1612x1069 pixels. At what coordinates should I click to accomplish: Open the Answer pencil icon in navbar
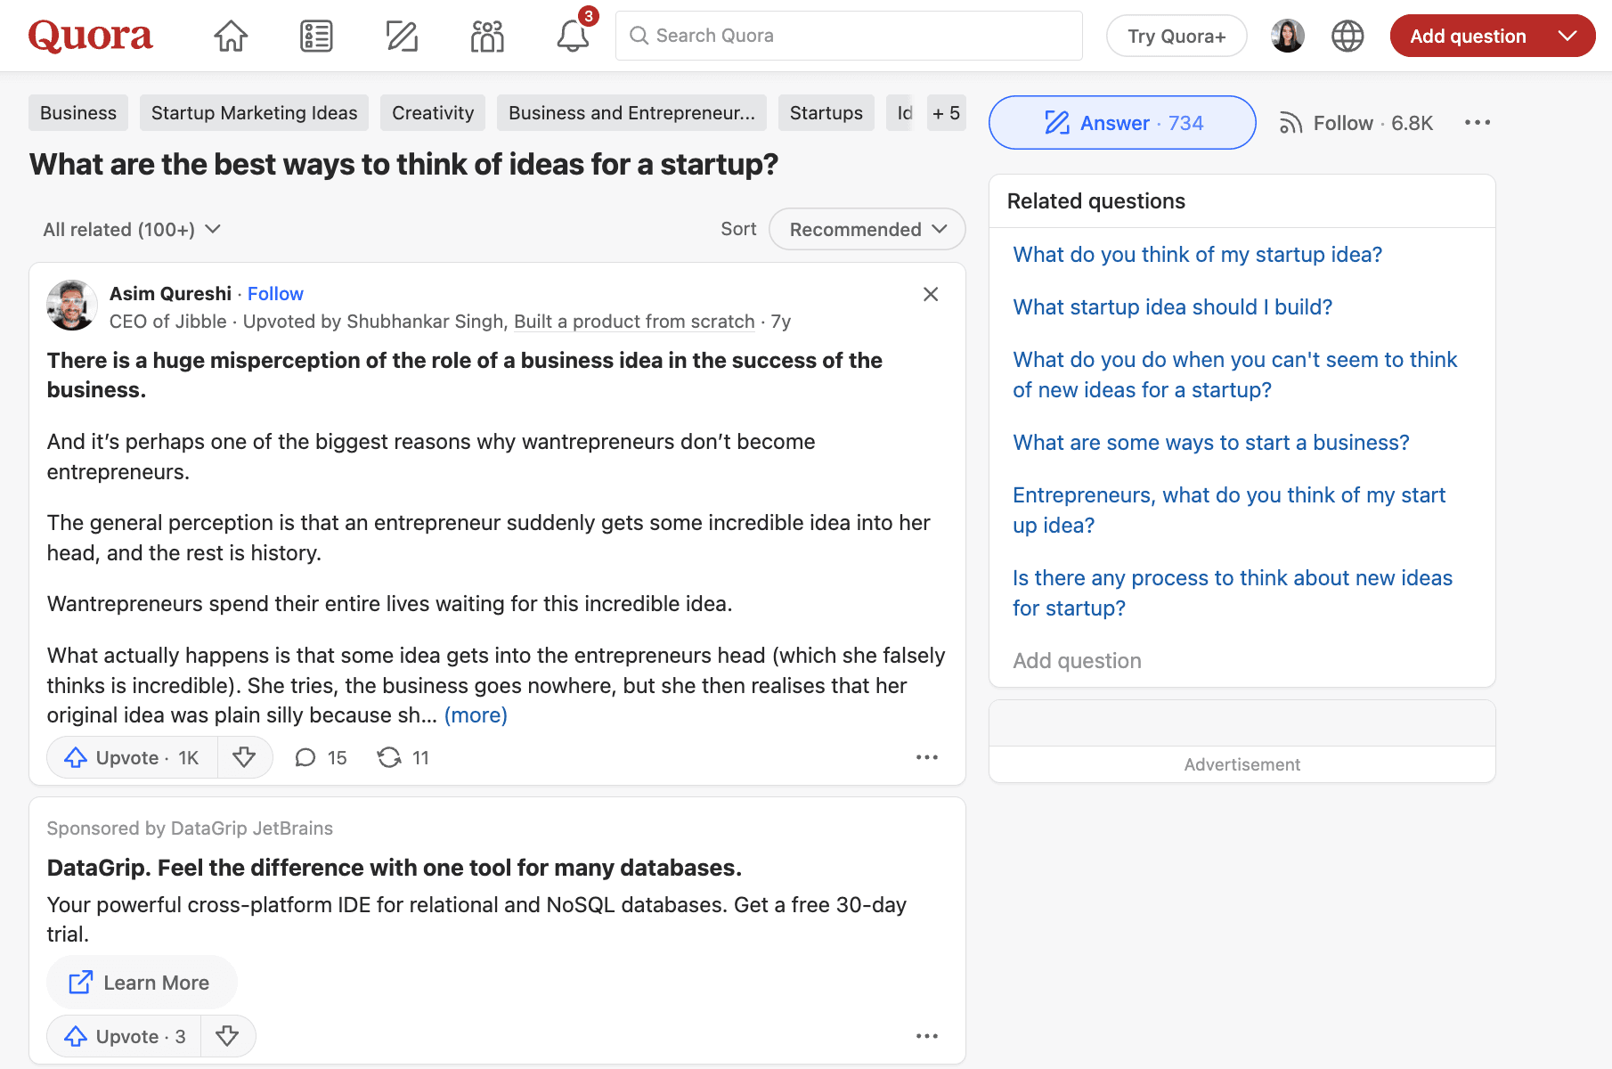pos(402,36)
